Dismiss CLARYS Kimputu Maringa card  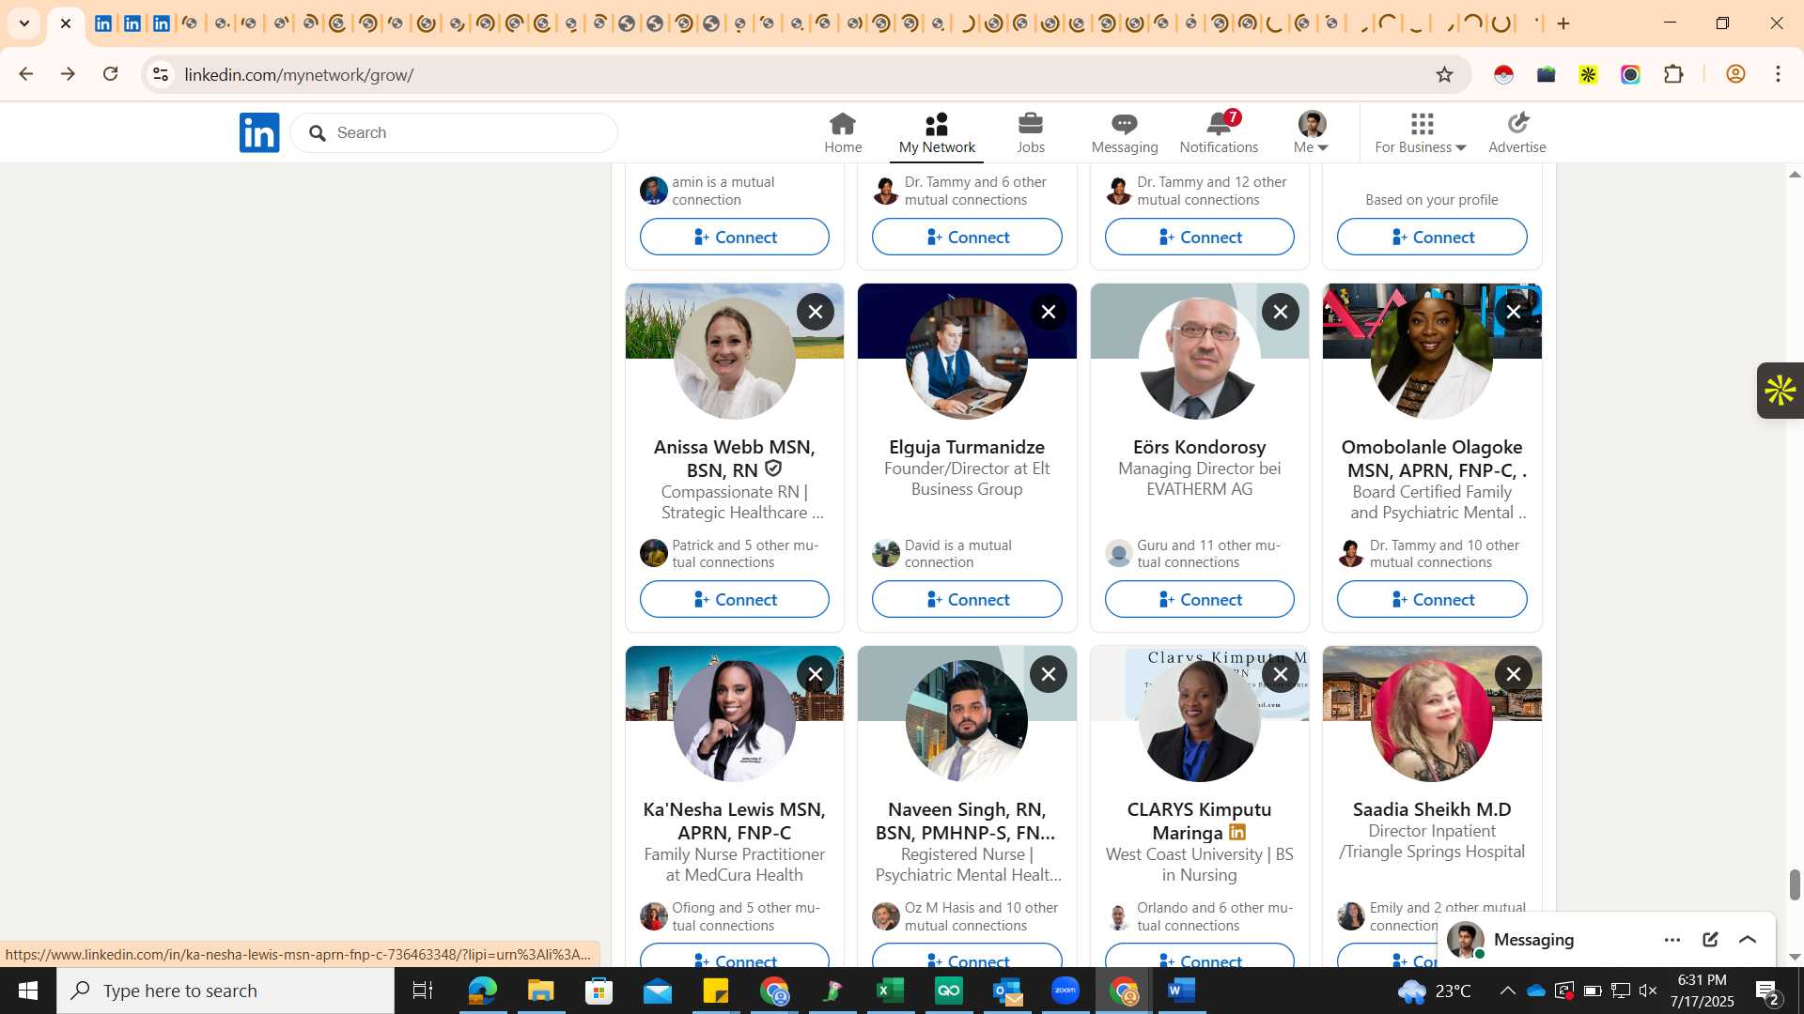pyautogui.click(x=1281, y=674)
